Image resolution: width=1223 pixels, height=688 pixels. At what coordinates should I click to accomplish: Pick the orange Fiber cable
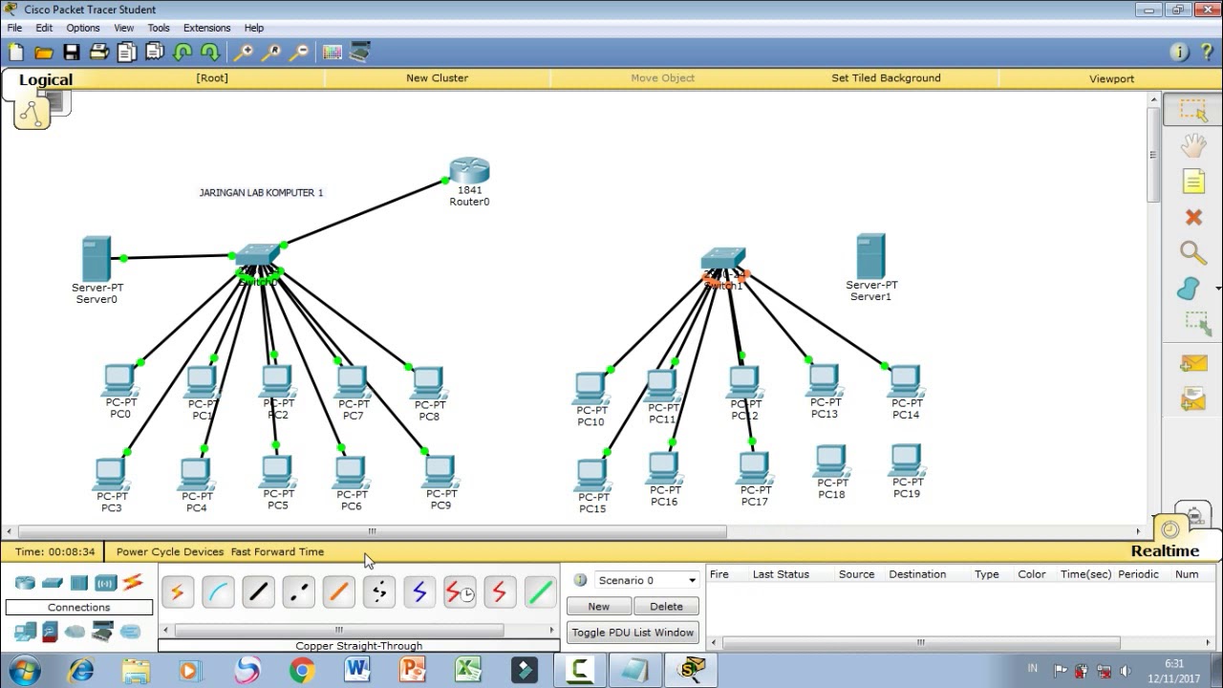338,593
